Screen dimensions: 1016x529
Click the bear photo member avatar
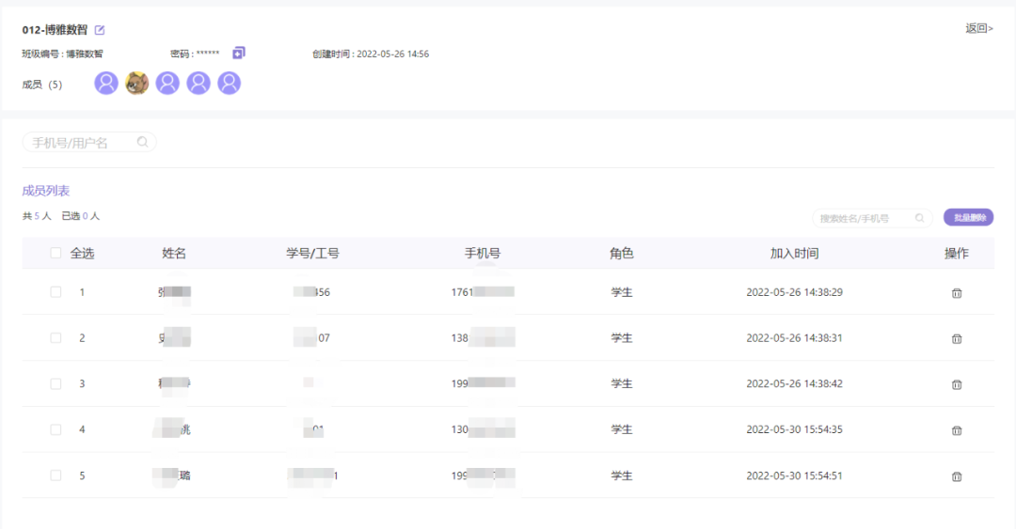point(136,83)
